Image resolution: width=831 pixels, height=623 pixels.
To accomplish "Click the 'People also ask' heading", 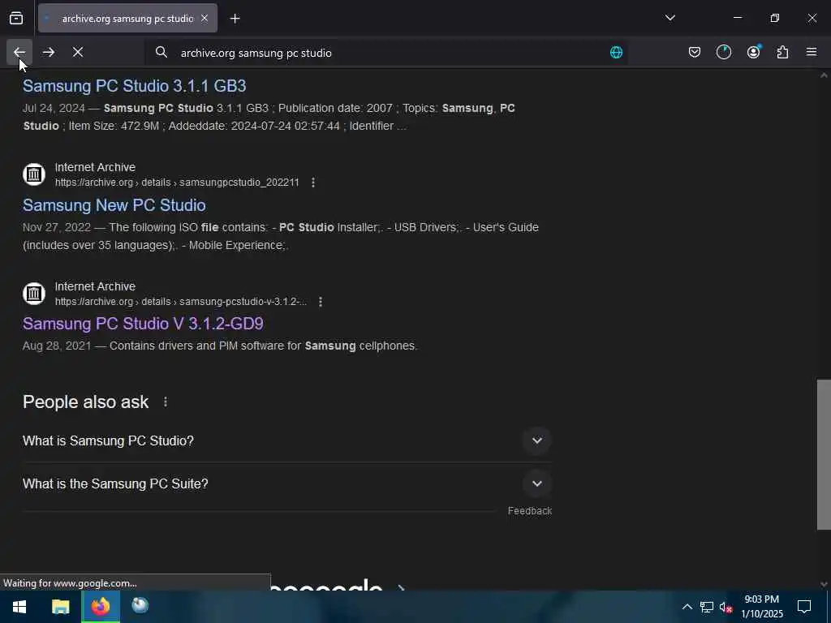I will (x=86, y=402).
